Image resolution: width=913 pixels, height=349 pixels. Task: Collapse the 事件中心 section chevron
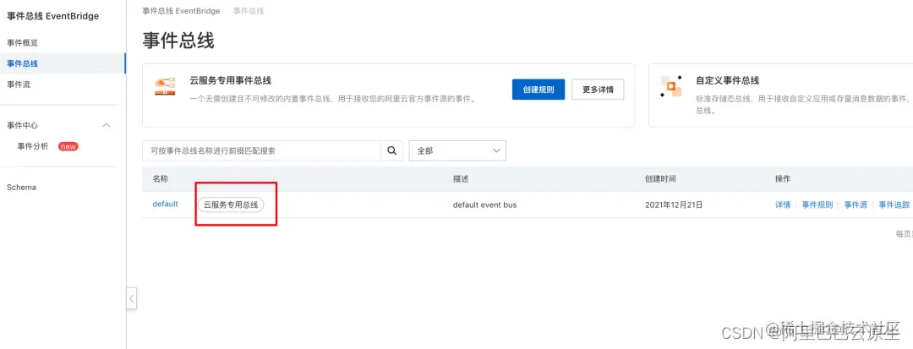[107, 125]
